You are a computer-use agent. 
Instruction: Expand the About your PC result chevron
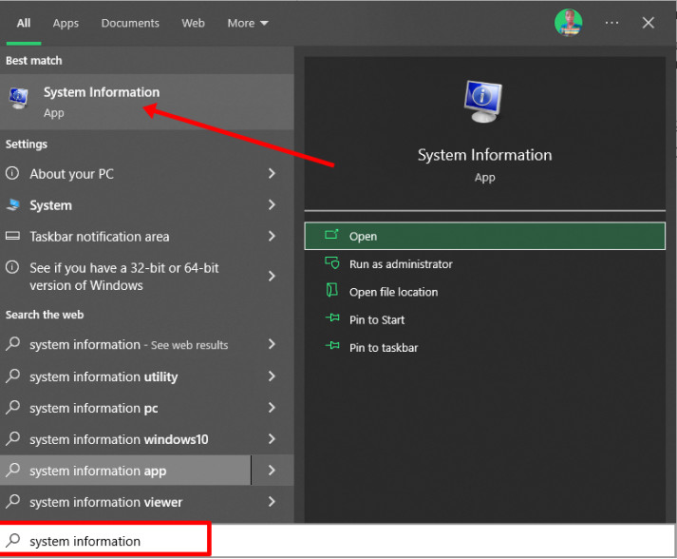click(x=272, y=173)
